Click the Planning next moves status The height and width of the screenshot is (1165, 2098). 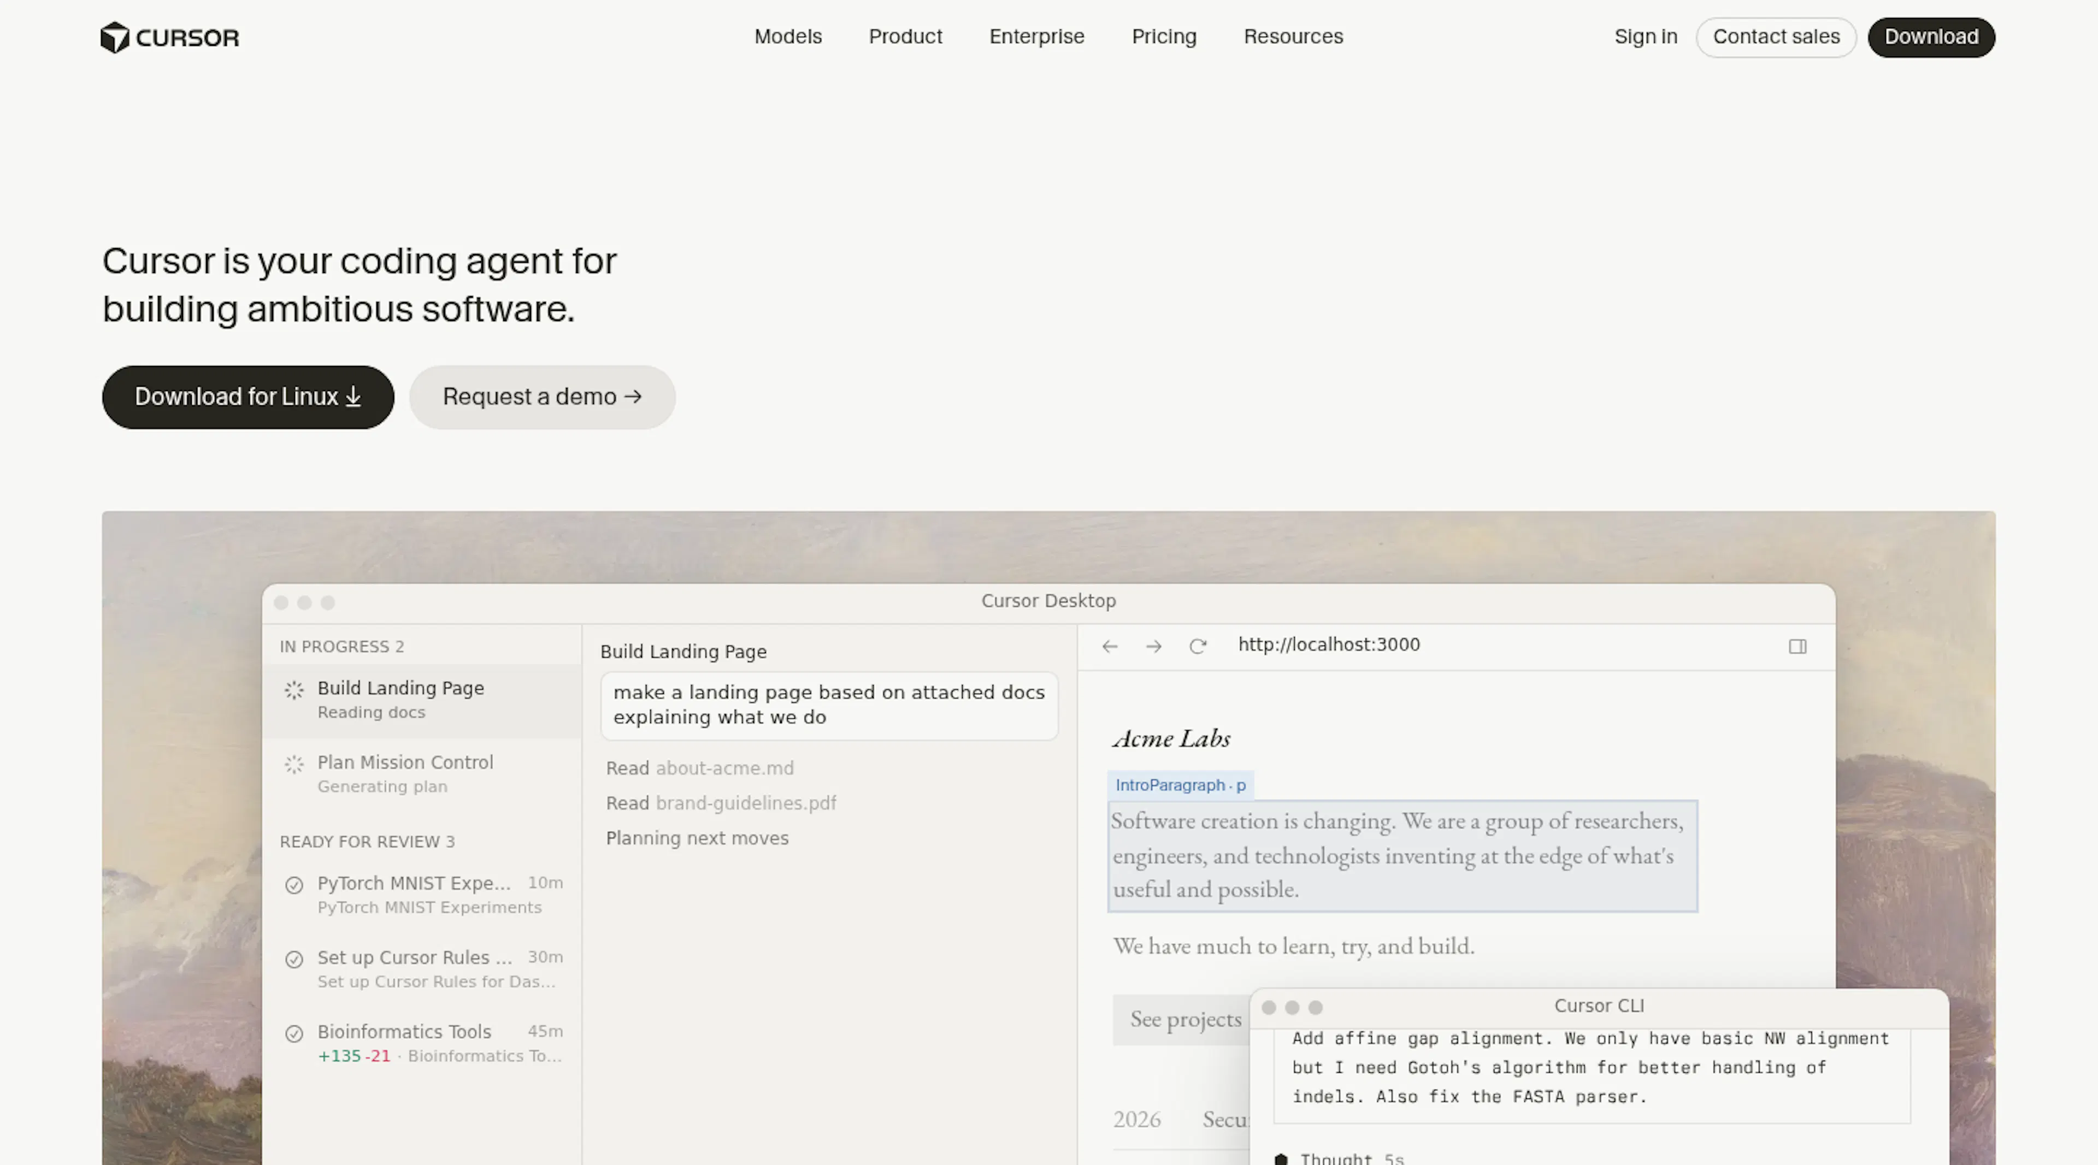[x=697, y=838]
